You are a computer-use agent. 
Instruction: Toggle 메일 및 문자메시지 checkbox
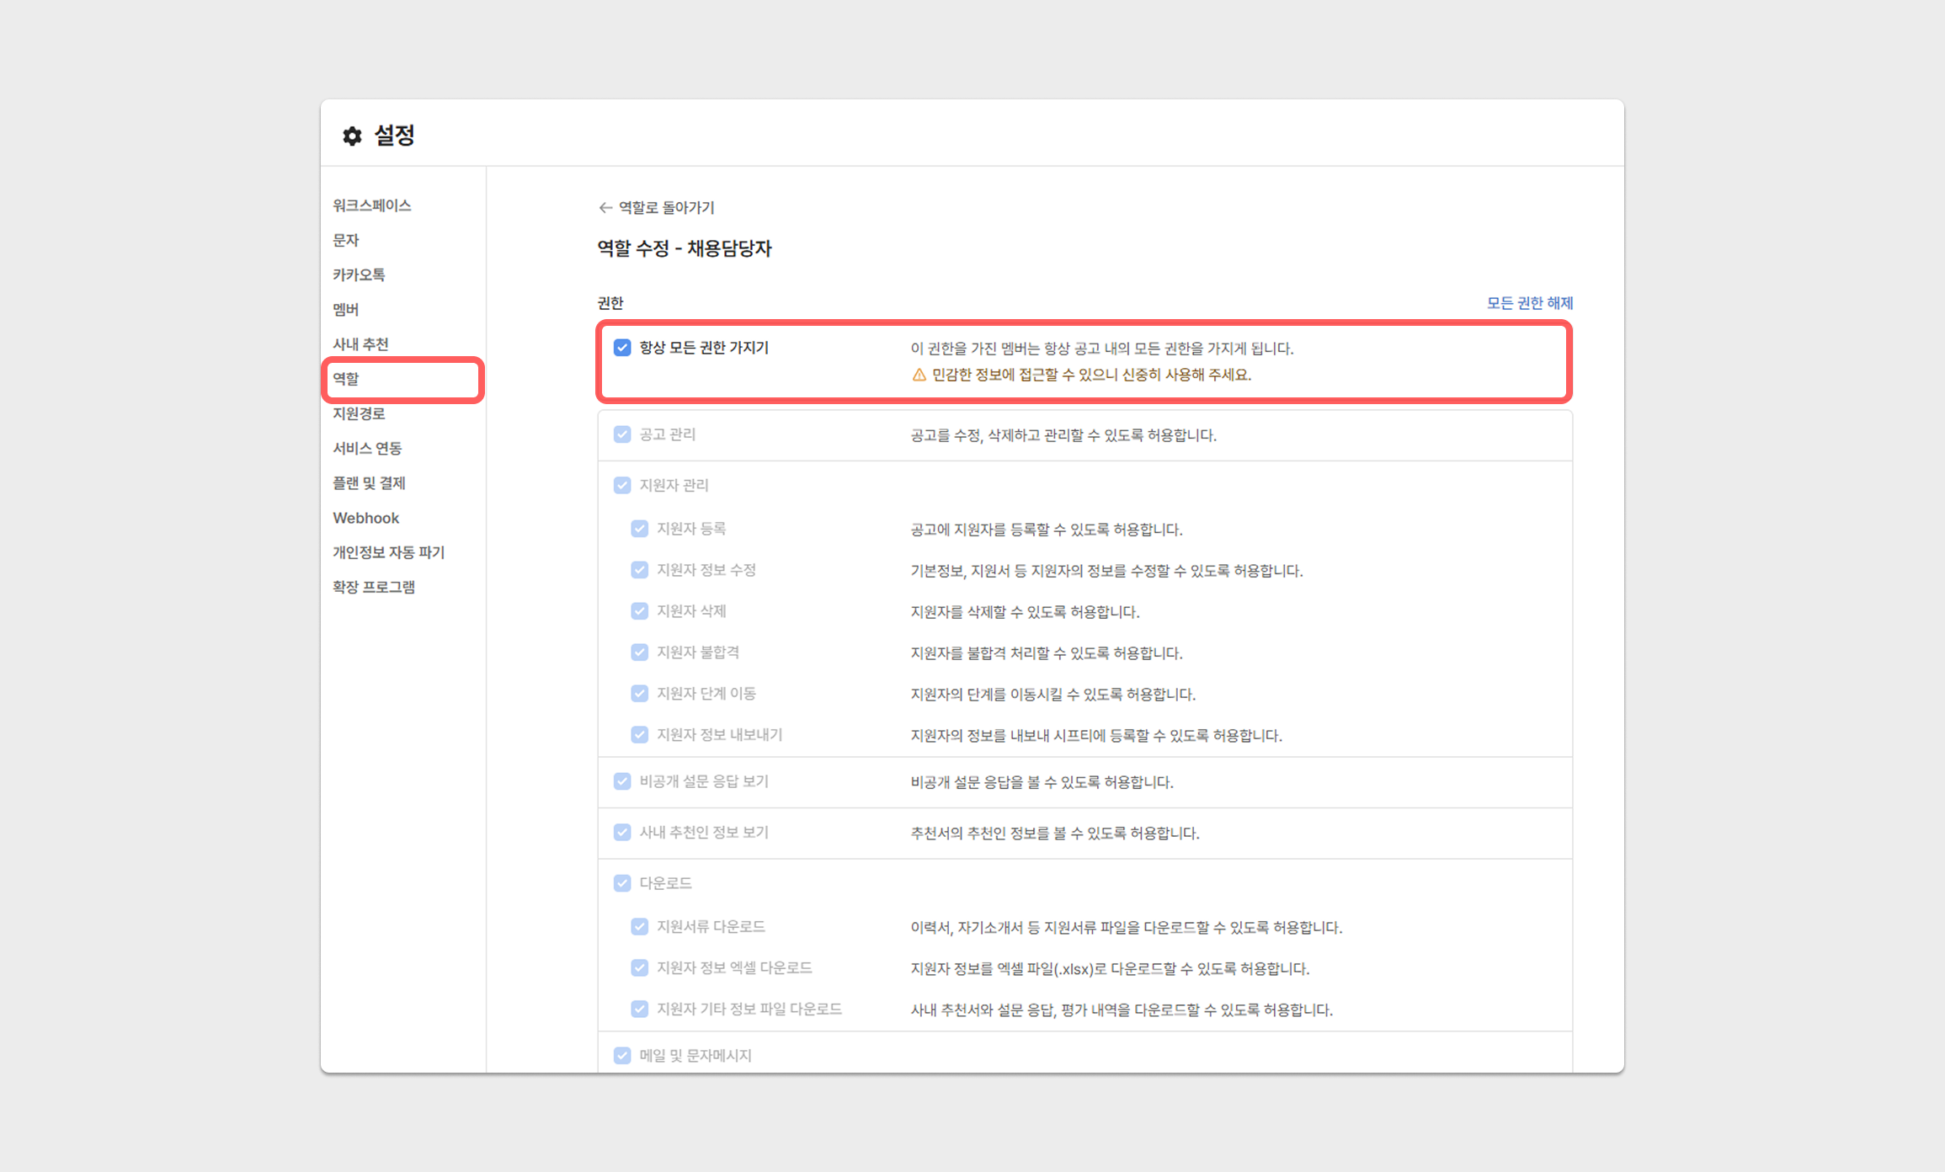tap(622, 1056)
